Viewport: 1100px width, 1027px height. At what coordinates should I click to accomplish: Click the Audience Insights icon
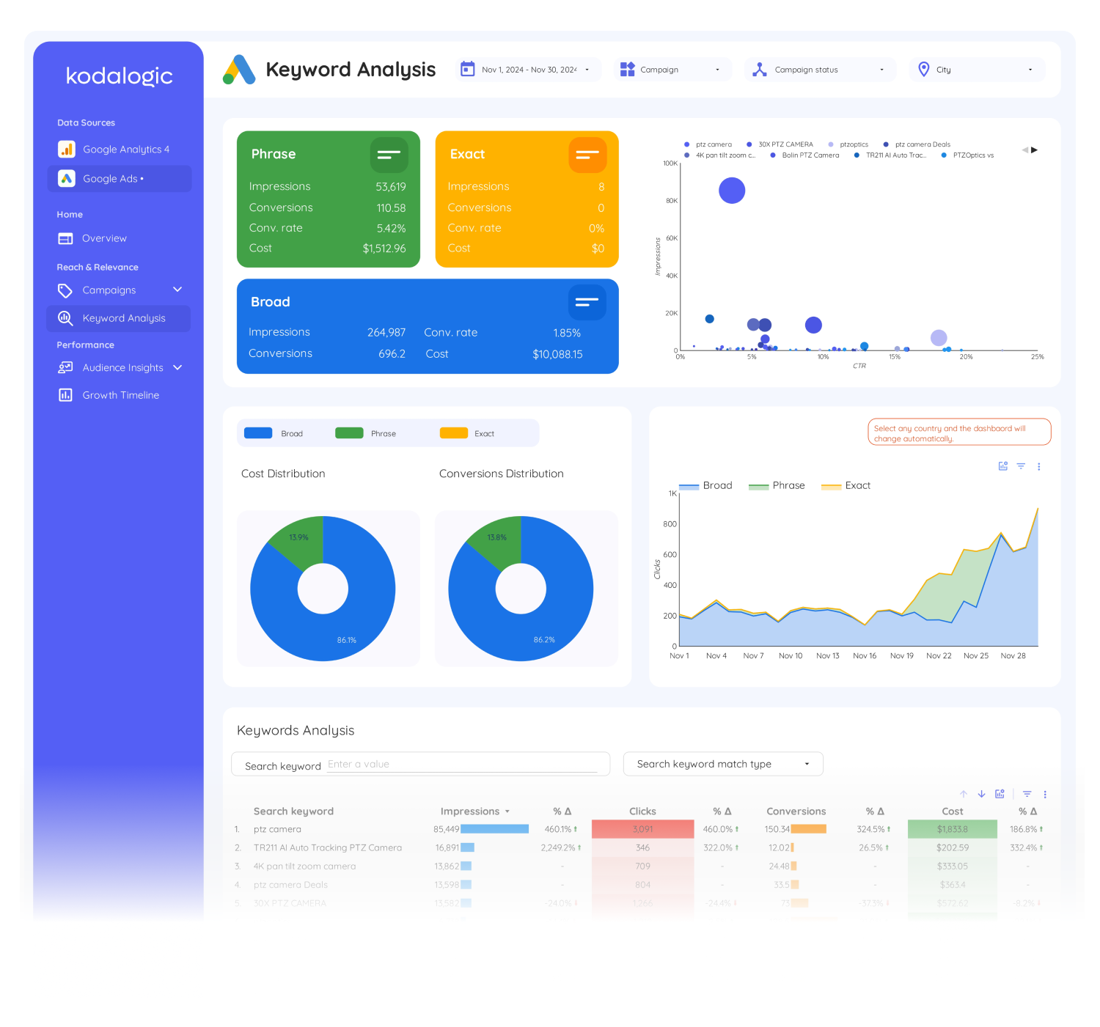pos(65,367)
